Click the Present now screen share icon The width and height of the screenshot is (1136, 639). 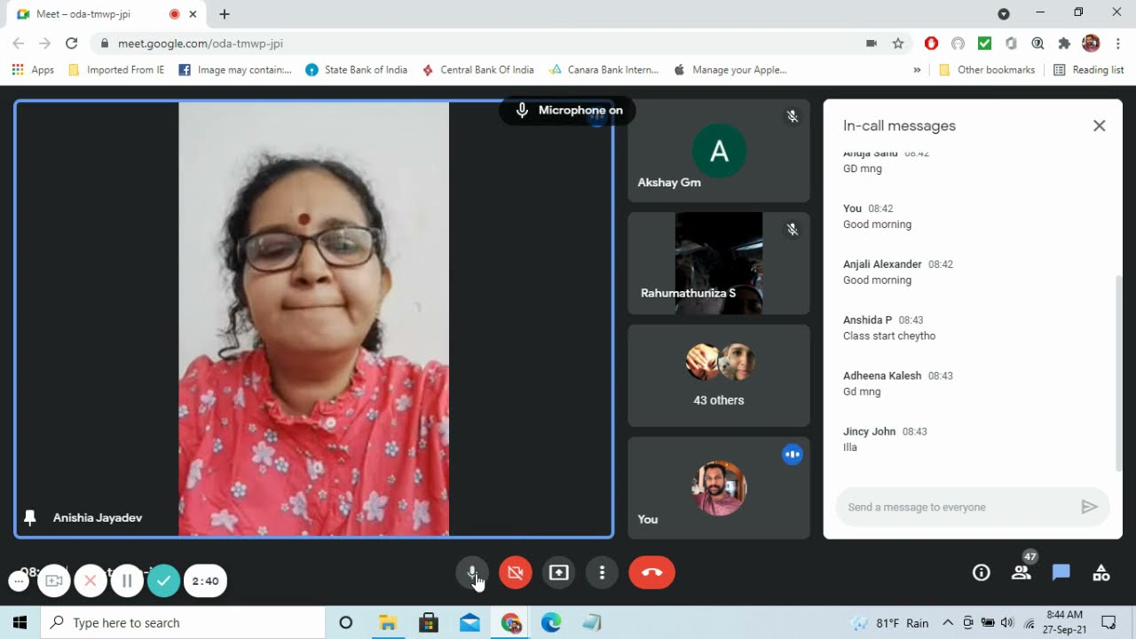pyautogui.click(x=559, y=572)
